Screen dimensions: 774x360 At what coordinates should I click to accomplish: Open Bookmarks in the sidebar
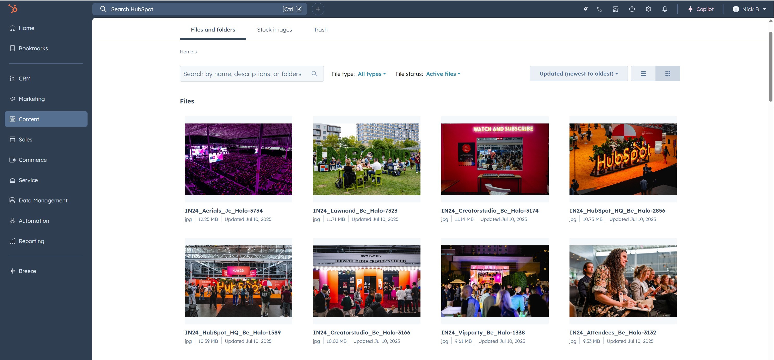(46, 48)
